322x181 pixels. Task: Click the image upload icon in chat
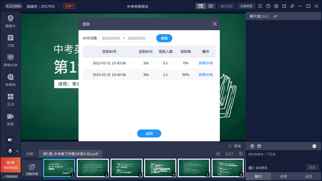pos(259,146)
